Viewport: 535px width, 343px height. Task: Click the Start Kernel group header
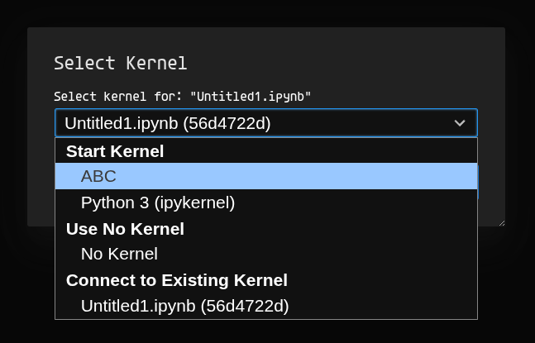click(115, 150)
